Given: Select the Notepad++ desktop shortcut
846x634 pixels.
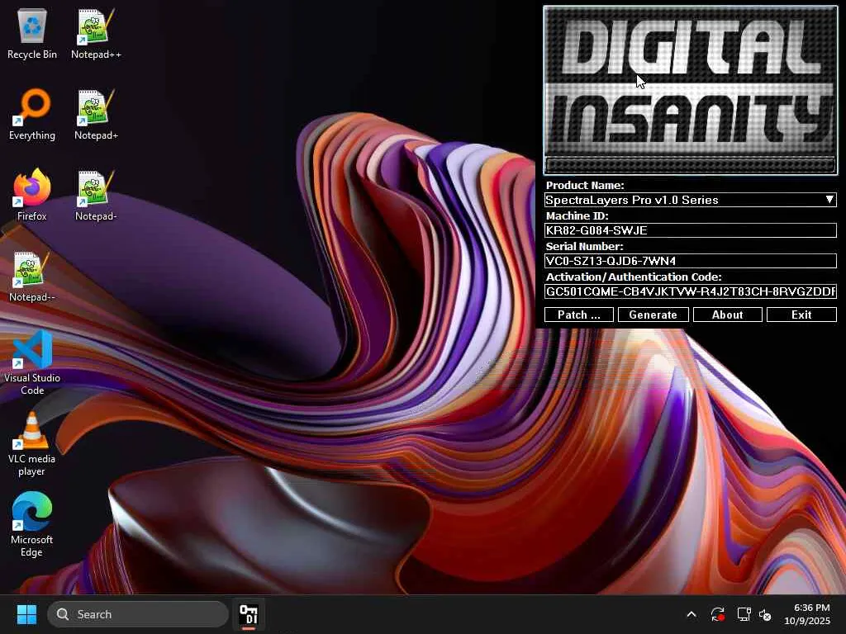Looking at the screenshot, I should pyautogui.click(x=96, y=35).
